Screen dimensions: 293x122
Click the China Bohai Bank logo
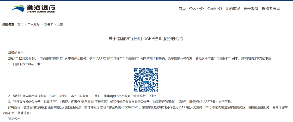click(x=33, y=9)
